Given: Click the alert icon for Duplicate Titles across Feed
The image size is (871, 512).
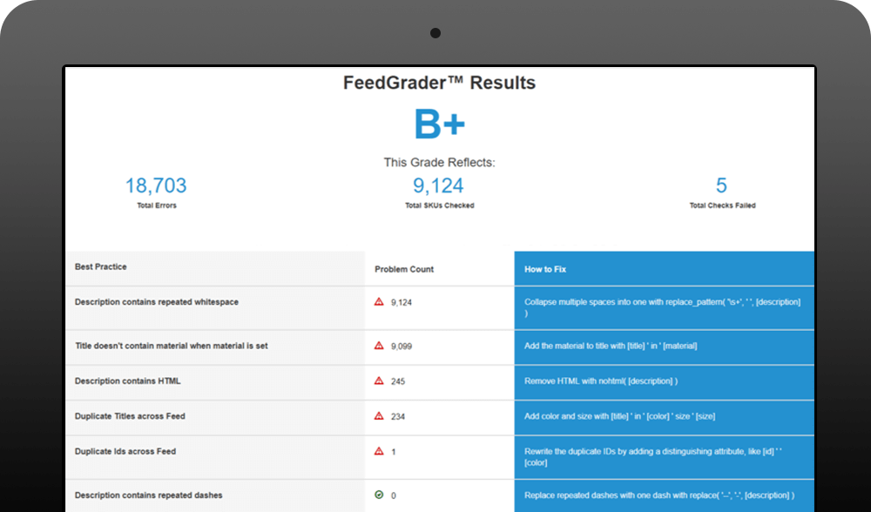Looking at the screenshot, I should coord(377,416).
